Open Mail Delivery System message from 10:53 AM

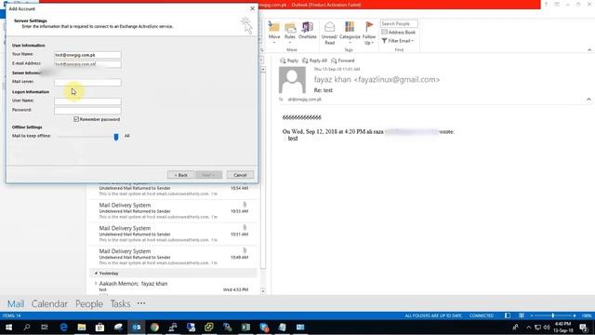174,211
